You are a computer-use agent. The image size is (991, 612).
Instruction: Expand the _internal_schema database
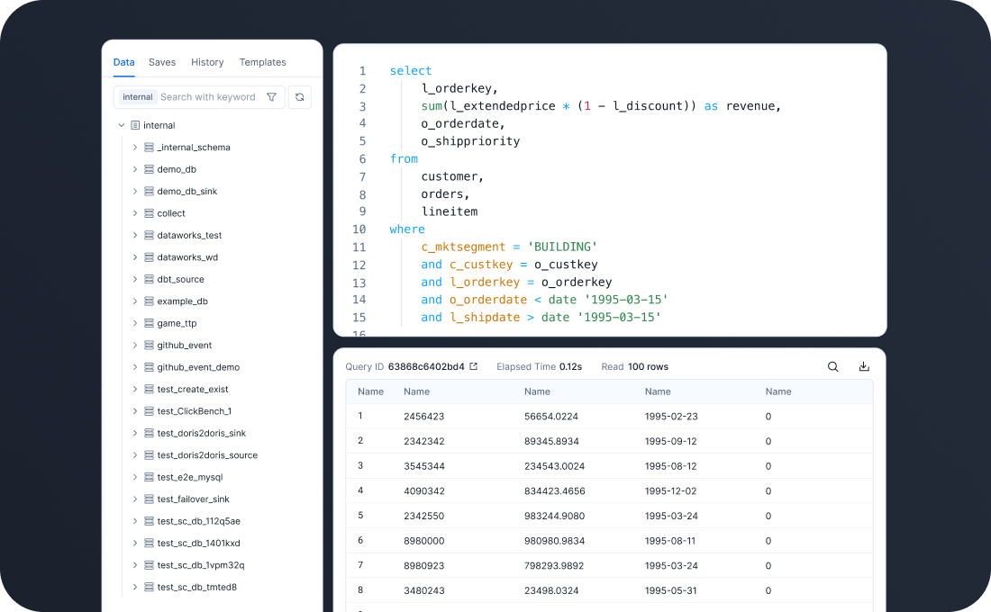(x=134, y=148)
